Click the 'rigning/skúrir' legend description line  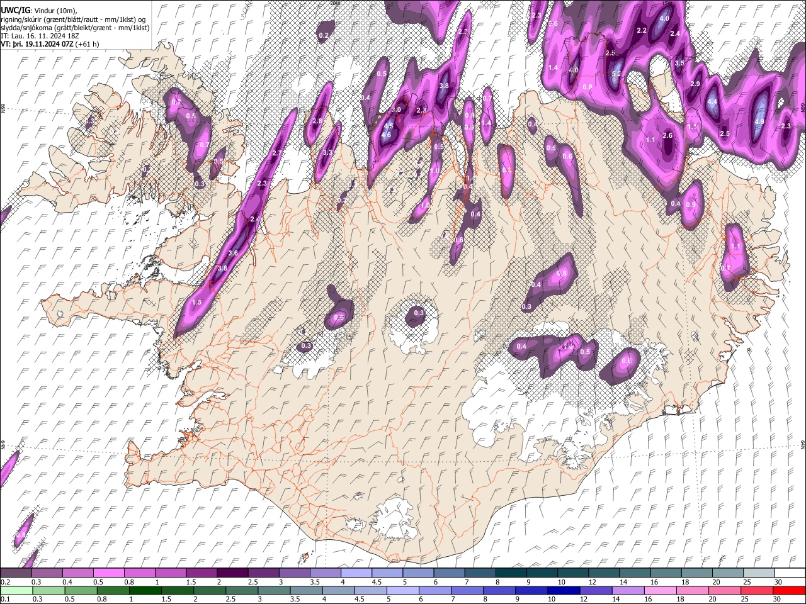click(74, 20)
